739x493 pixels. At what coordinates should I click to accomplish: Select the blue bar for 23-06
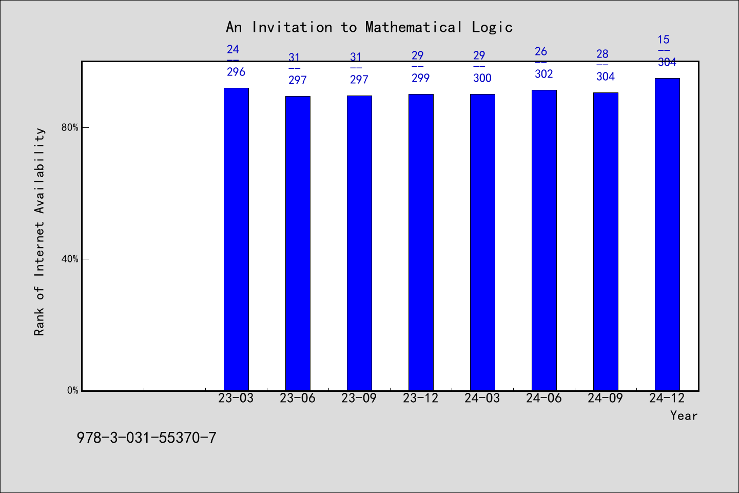[298, 243]
